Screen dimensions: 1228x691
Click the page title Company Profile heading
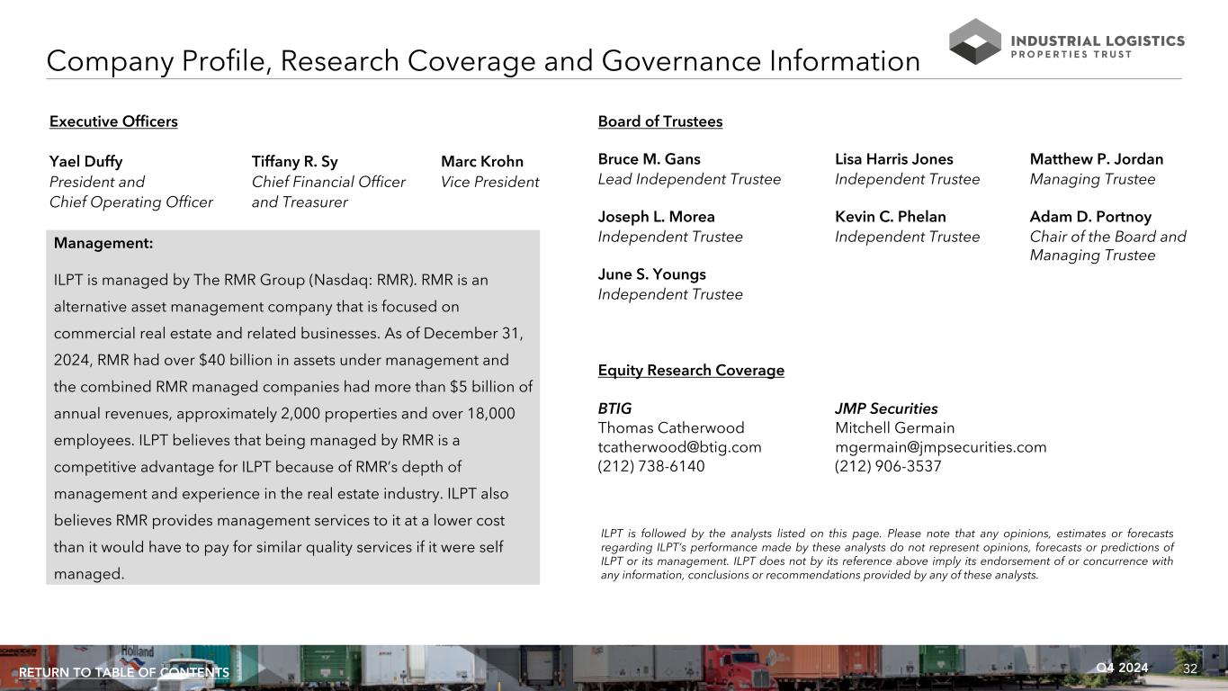tap(482, 61)
